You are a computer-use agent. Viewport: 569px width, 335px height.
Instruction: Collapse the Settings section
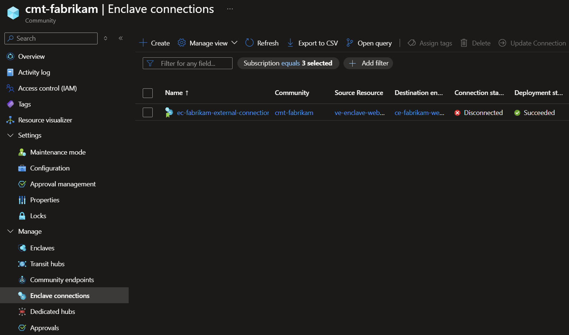pos(10,135)
